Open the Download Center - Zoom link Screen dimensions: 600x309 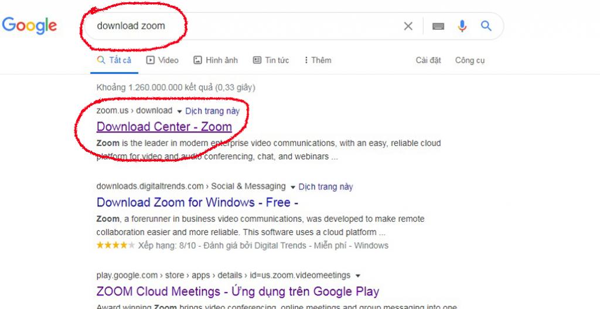[164, 127]
